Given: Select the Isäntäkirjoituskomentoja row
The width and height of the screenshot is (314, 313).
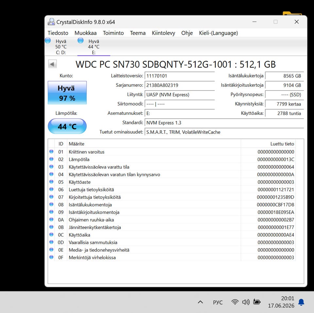Looking at the screenshot, I should click(172, 212).
